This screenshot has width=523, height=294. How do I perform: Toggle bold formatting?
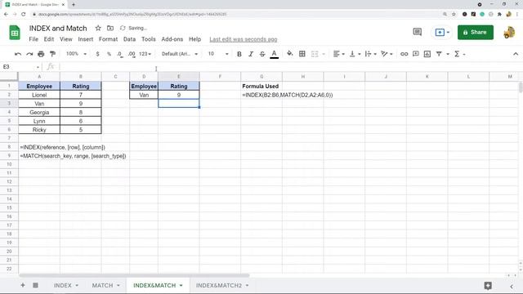click(x=239, y=54)
